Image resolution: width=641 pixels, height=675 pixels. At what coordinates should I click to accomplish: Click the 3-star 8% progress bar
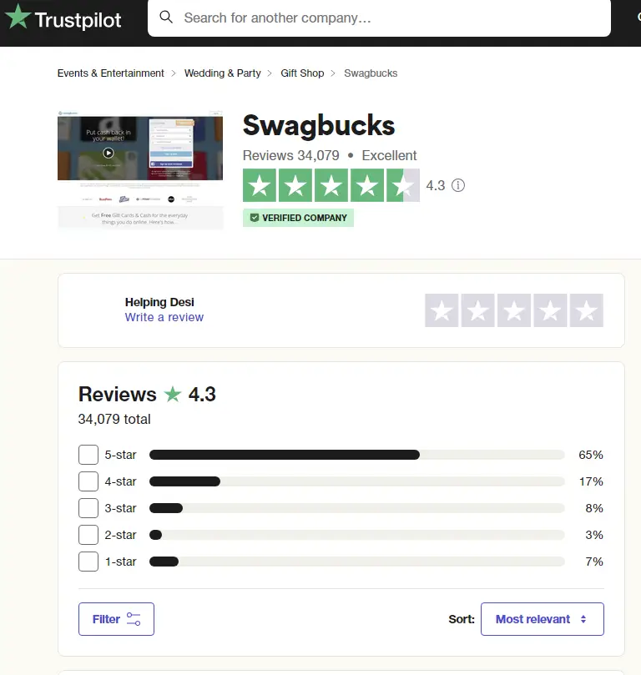357,508
